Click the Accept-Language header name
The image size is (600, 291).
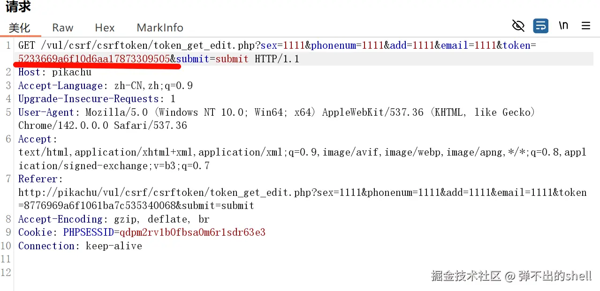coord(61,86)
